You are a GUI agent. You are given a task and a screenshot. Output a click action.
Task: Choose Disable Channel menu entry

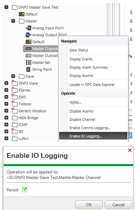click(93, 120)
